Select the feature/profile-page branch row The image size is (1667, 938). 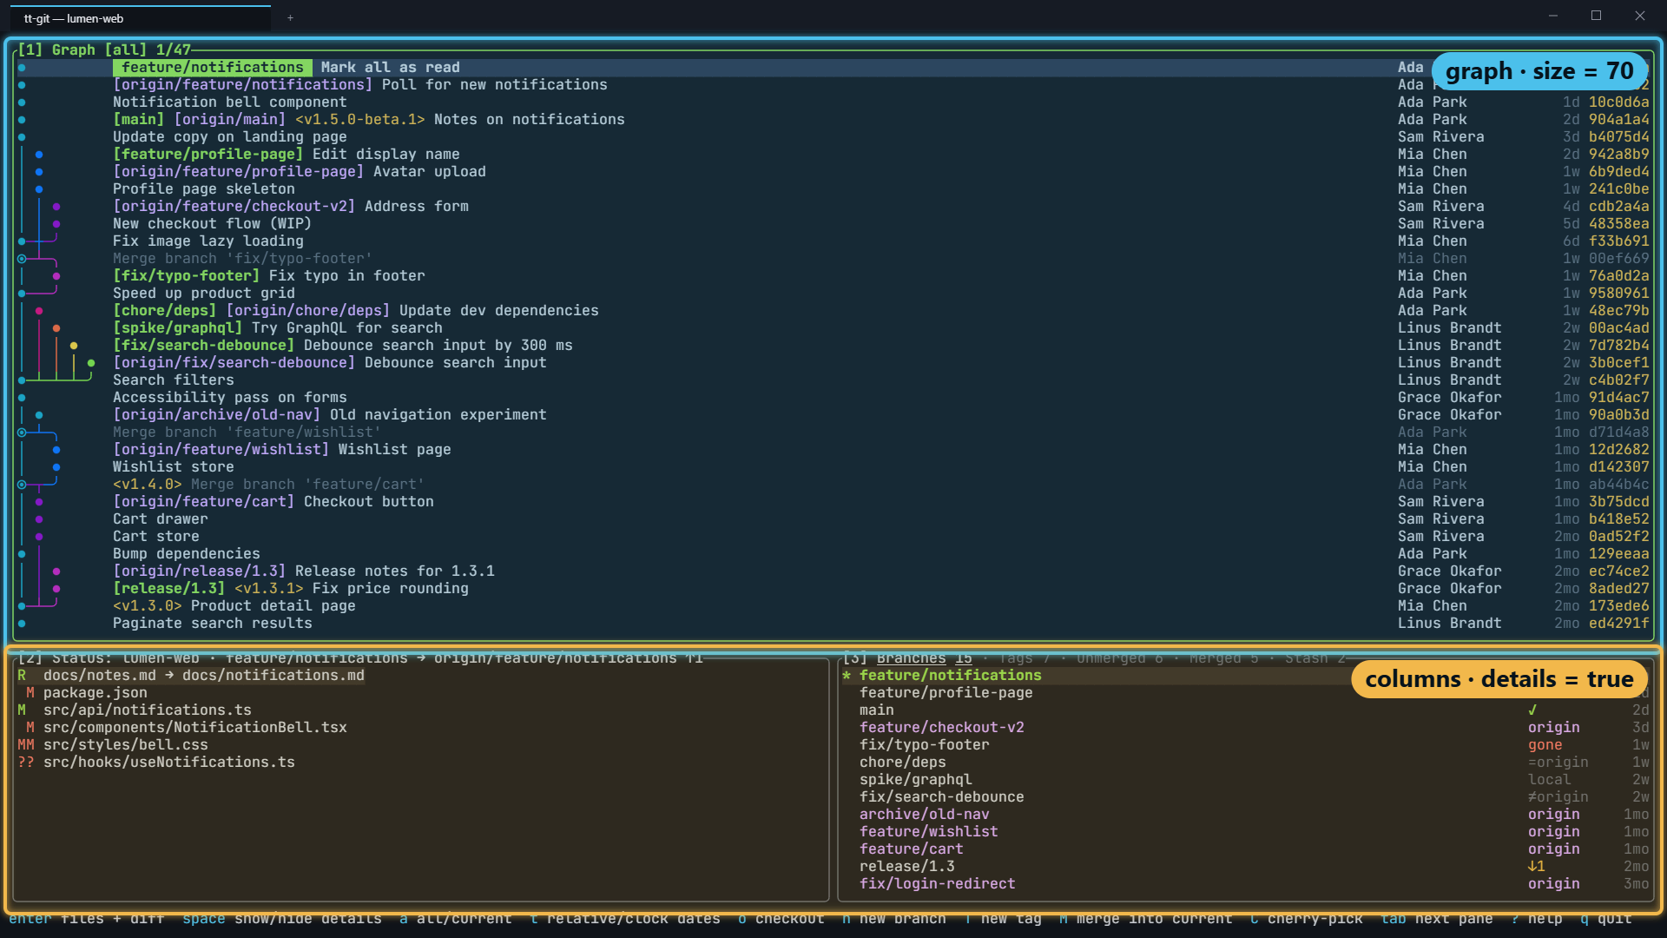[1246, 693]
